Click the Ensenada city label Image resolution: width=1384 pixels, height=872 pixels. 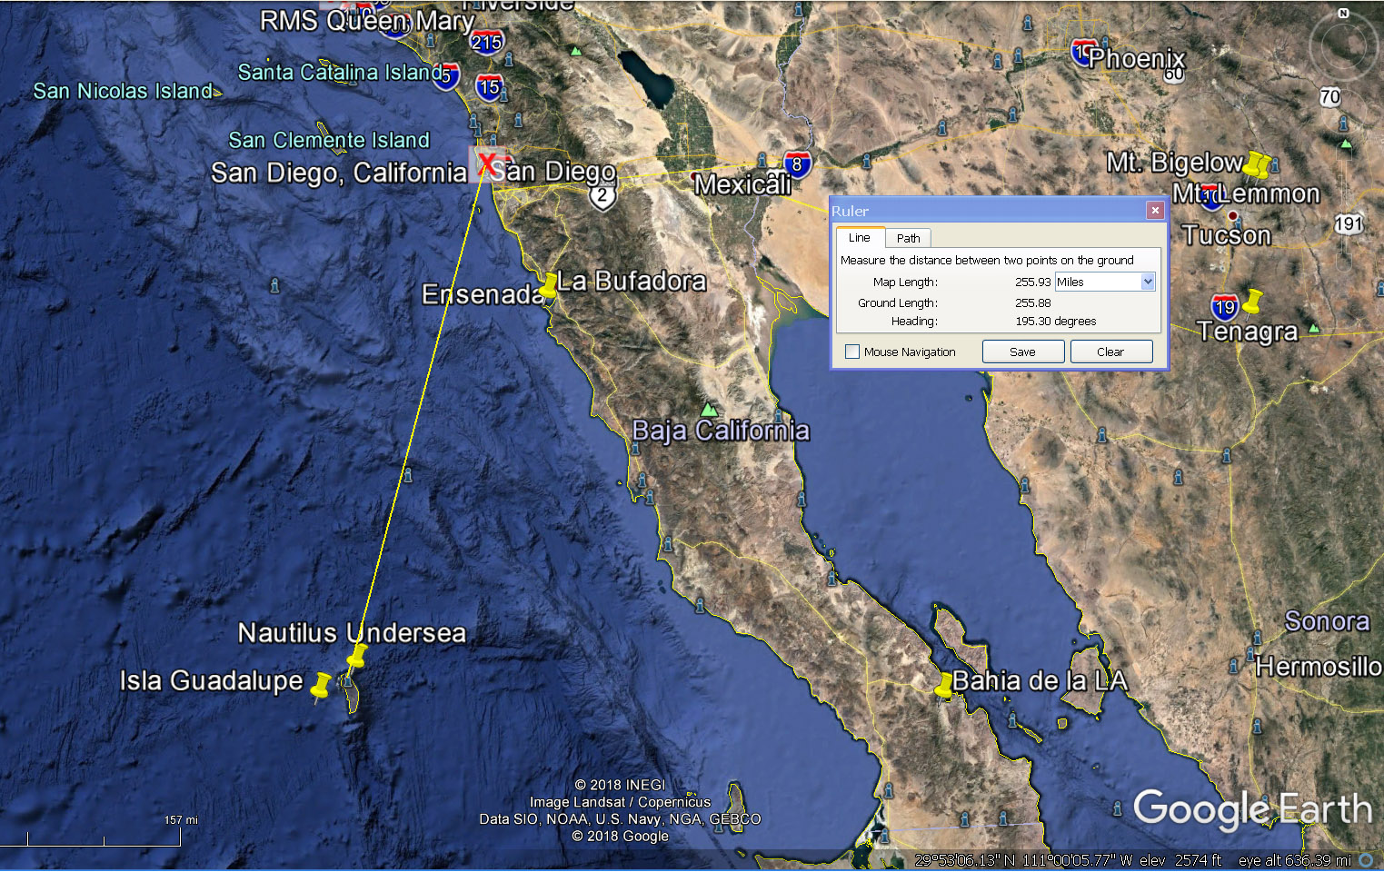(483, 294)
